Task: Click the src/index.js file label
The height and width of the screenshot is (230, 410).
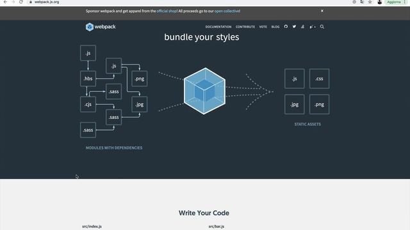Action: 92,226
